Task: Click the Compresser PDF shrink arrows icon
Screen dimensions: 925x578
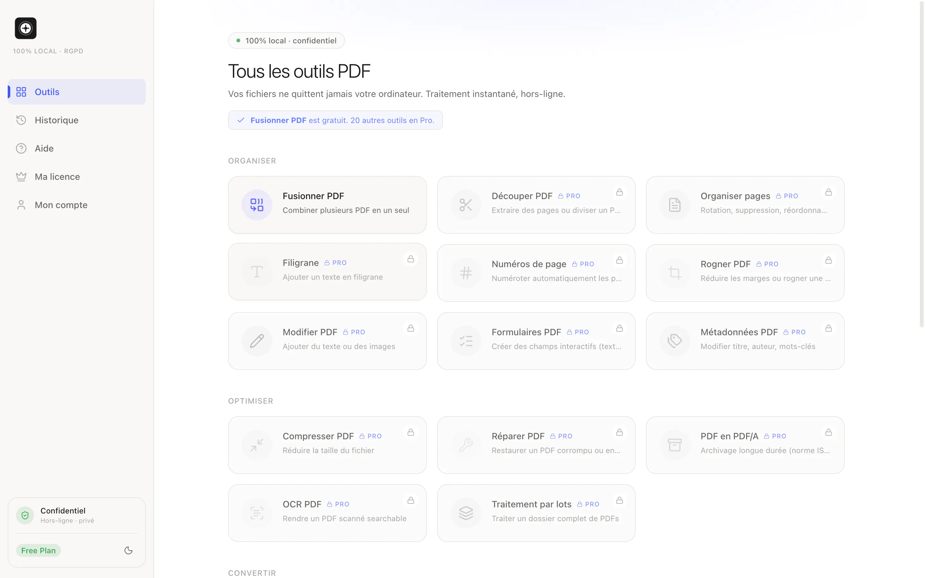Action: click(257, 445)
